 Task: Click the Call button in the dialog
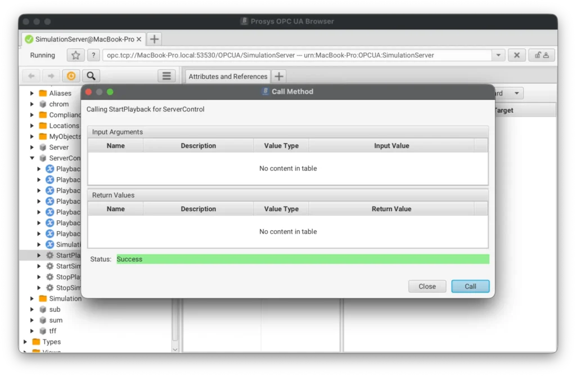click(470, 287)
